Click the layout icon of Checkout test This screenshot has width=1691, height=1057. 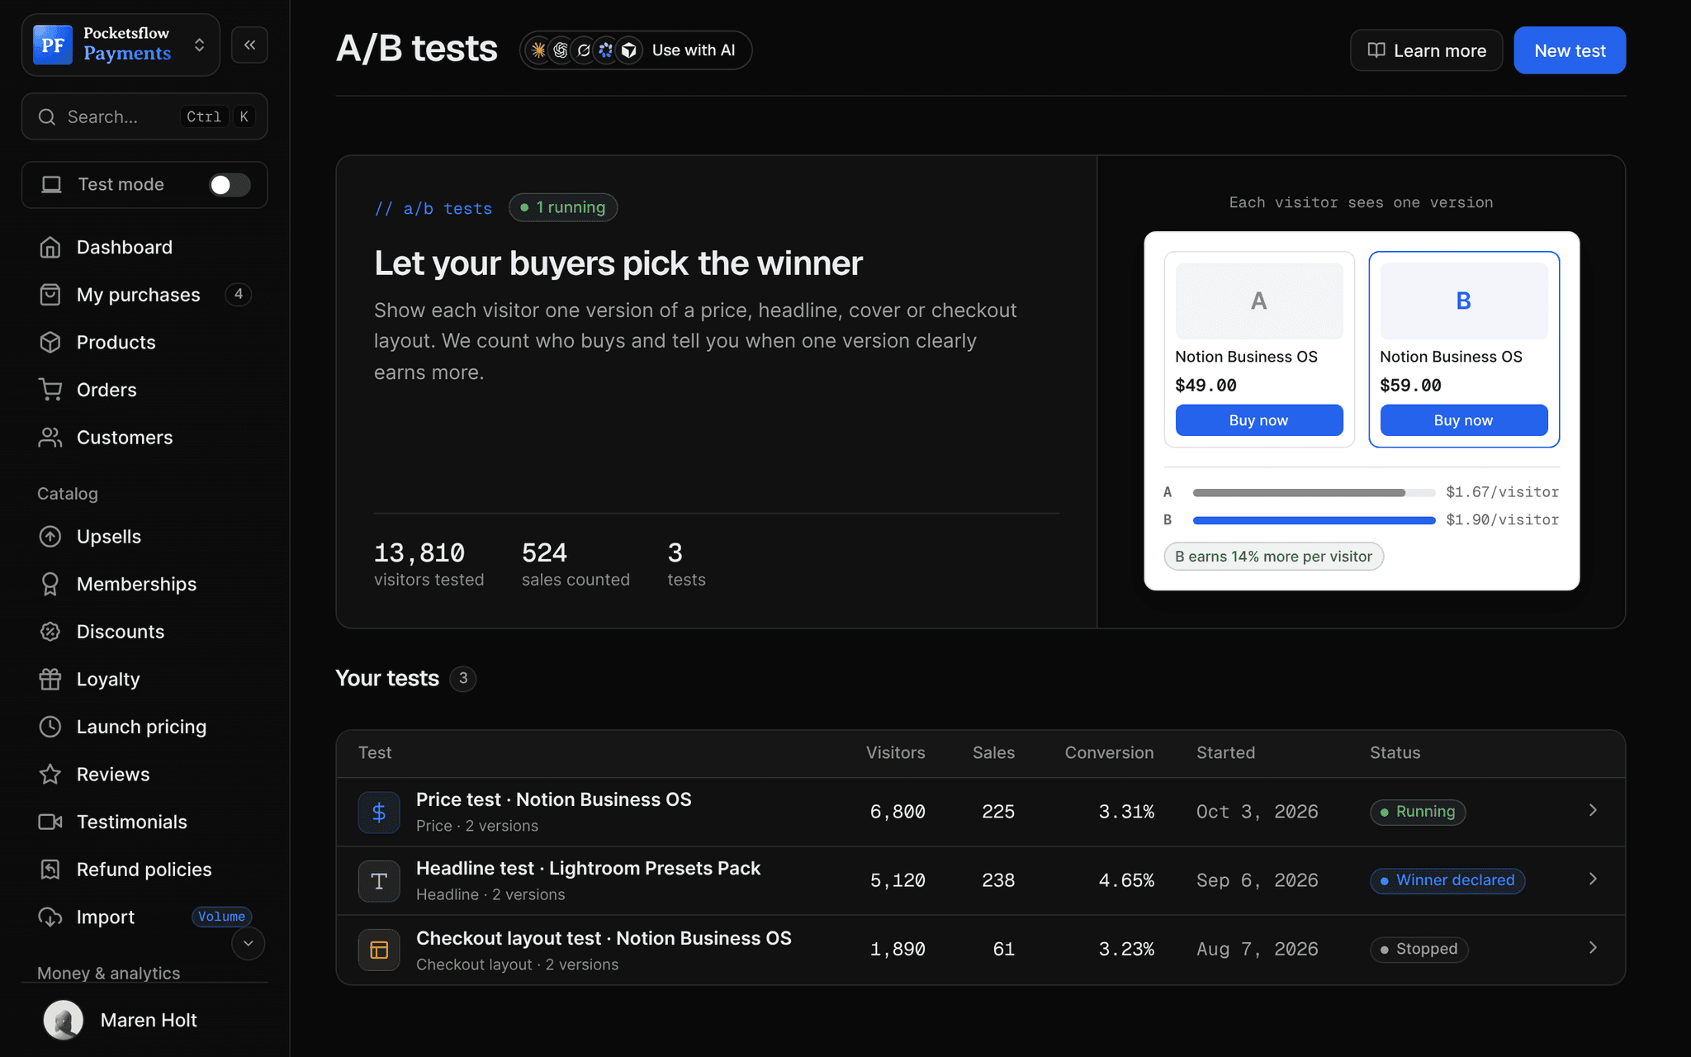(x=379, y=950)
